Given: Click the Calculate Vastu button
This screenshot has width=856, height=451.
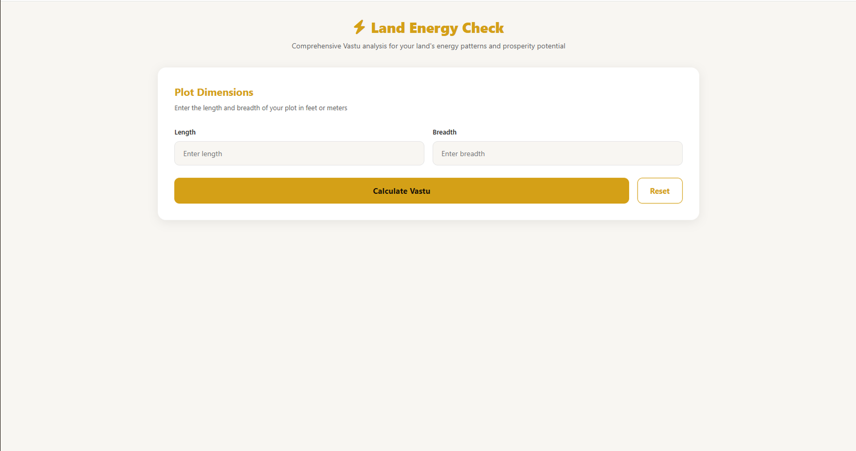Looking at the screenshot, I should click(401, 191).
